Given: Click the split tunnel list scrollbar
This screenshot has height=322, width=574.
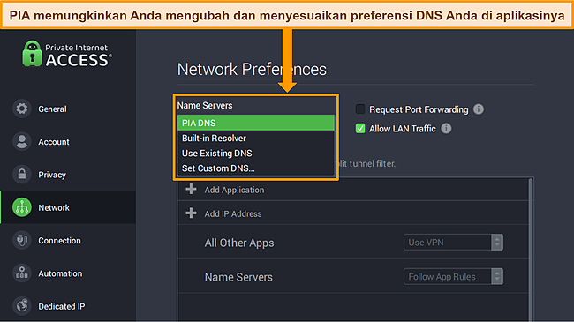Looking at the screenshot, I should pyautogui.click(x=531, y=250).
